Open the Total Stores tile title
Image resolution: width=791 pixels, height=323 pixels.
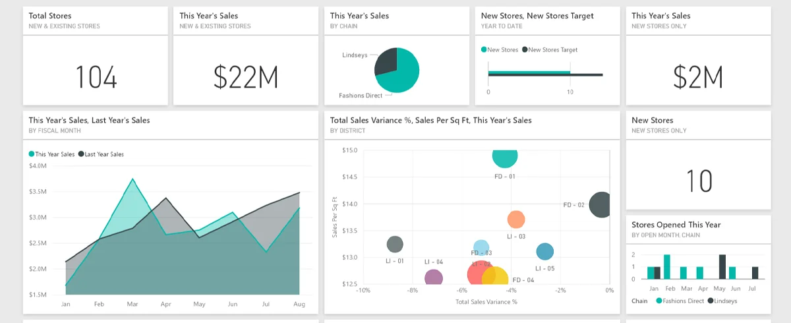pos(50,16)
